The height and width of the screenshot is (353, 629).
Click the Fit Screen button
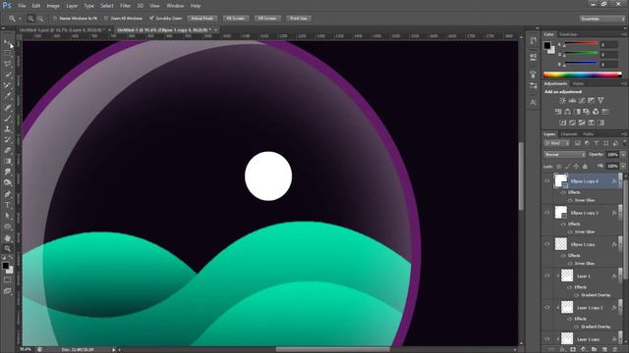point(236,19)
